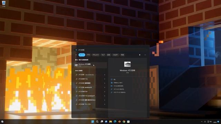Open the search panel three-dots options menu
221x124 pixels.
pyautogui.click(x=145, y=55)
